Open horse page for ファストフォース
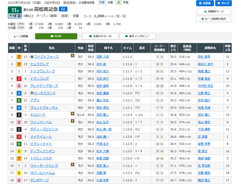 point(46,57)
